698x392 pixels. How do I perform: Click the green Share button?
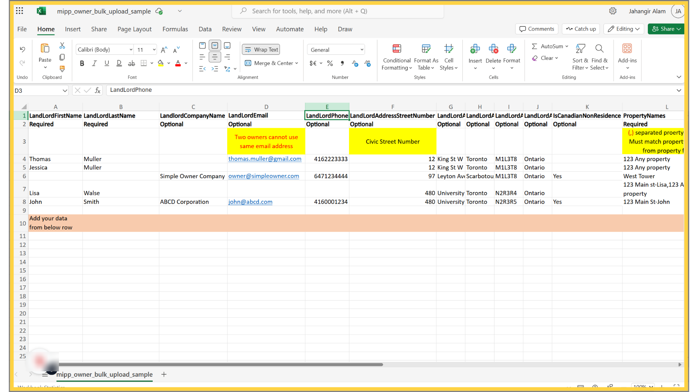click(666, 29)
